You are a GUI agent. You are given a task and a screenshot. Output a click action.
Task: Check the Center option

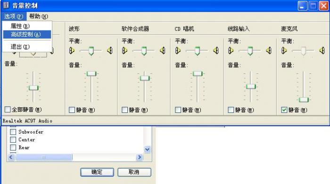click(13, 140)
